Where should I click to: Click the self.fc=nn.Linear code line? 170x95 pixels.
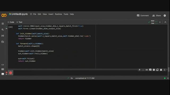[x=40, y=29]
